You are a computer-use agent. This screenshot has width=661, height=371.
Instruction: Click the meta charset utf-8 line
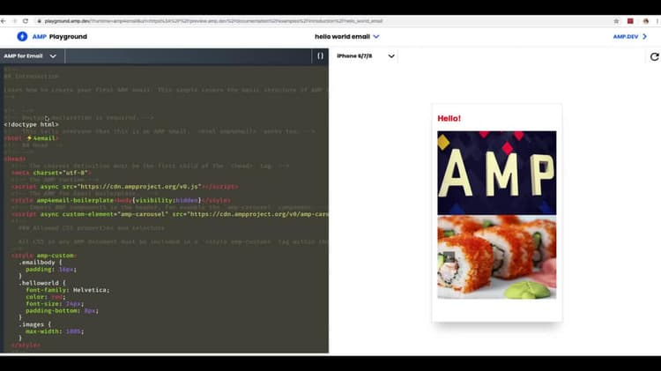point(51,173)
